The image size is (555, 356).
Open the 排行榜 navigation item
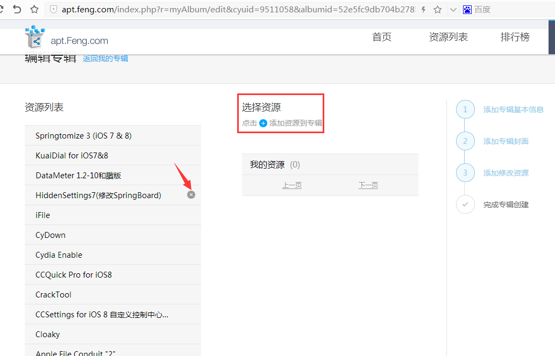click(x=515, y=37)
